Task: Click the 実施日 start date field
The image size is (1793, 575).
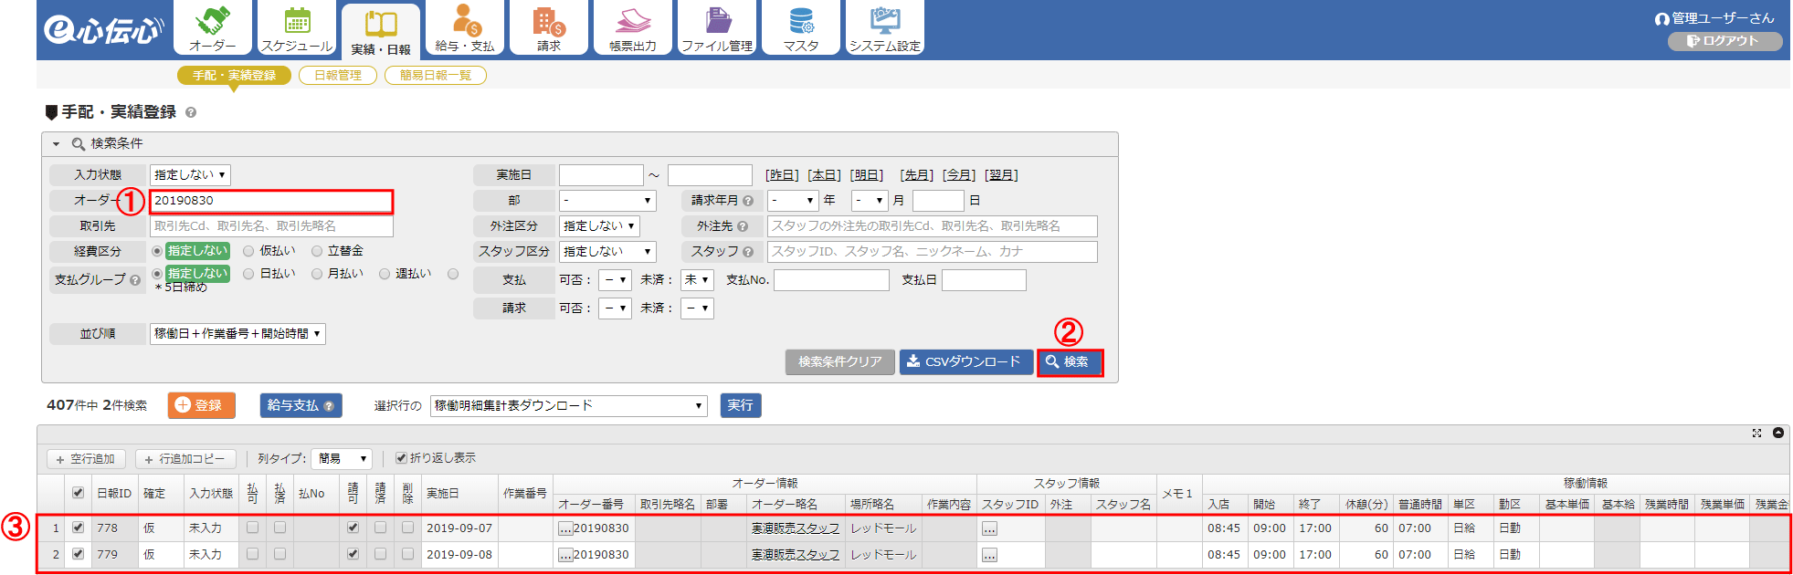Action: [x=601, y=175]
